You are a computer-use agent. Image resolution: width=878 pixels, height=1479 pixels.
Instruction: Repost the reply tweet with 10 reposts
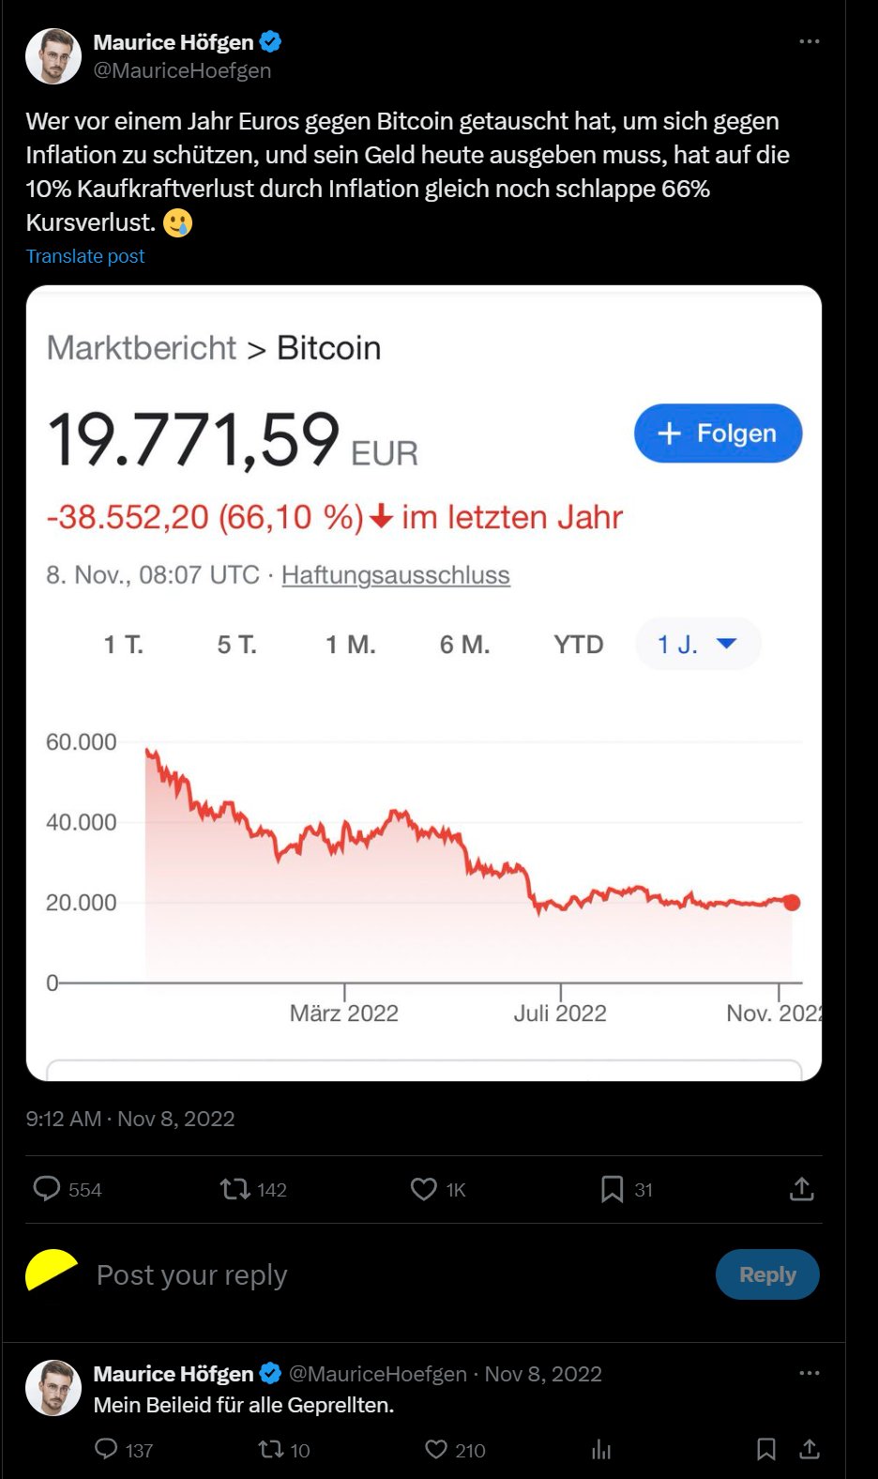tap(271, 1449)
